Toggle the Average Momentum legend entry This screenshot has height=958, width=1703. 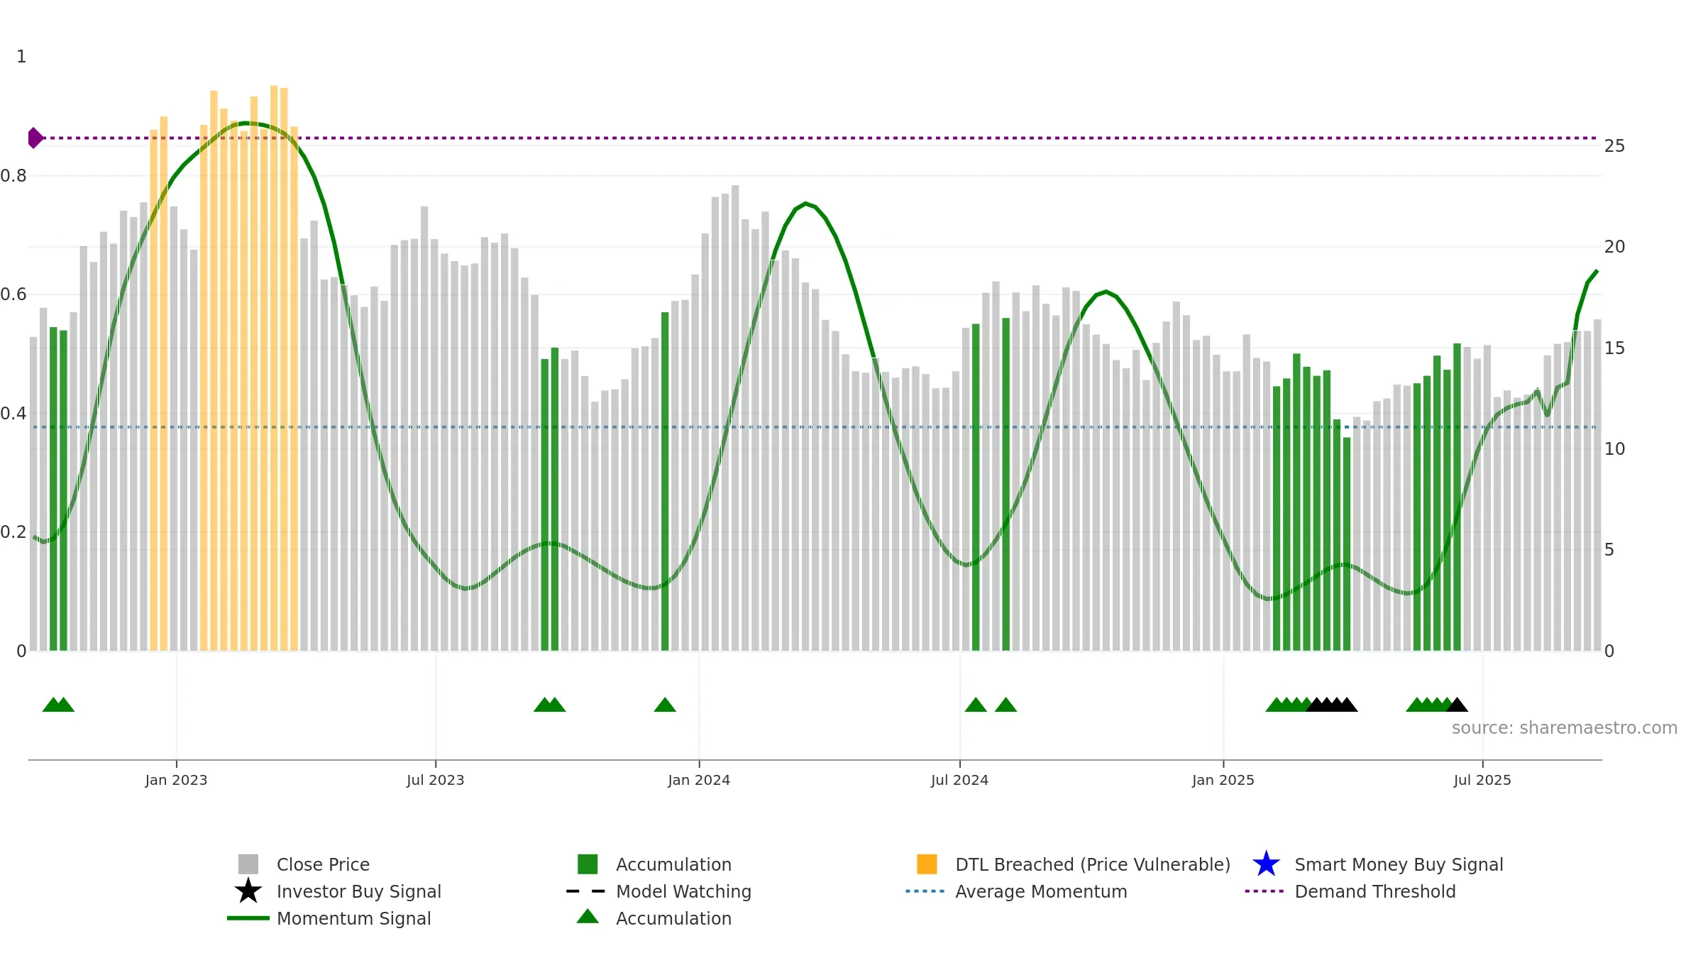1016,891
